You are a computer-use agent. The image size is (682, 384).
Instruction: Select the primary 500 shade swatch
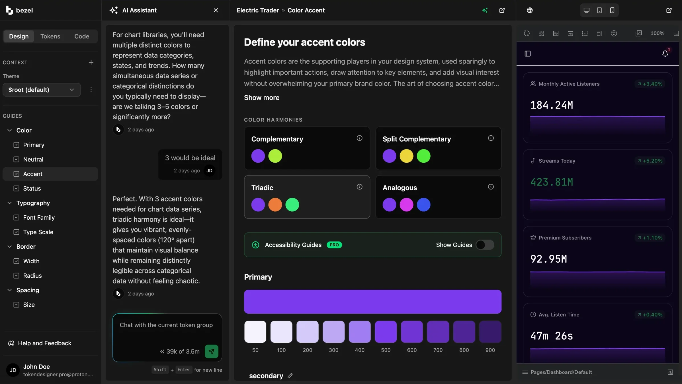386,332
